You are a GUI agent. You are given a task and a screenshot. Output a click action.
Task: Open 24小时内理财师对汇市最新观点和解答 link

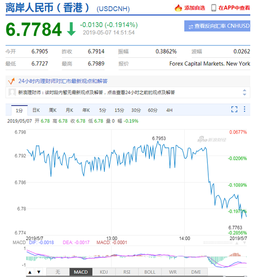(63, 81)
